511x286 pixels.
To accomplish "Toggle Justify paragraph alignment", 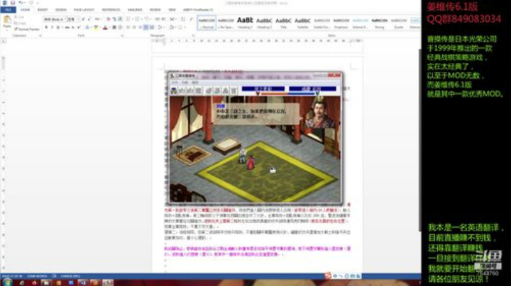I will click(145, 28).
